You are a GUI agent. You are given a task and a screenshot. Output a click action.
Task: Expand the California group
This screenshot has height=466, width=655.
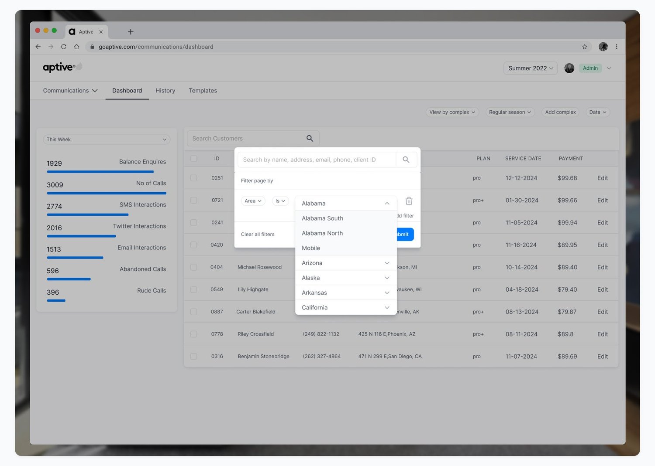click(346, 307)
